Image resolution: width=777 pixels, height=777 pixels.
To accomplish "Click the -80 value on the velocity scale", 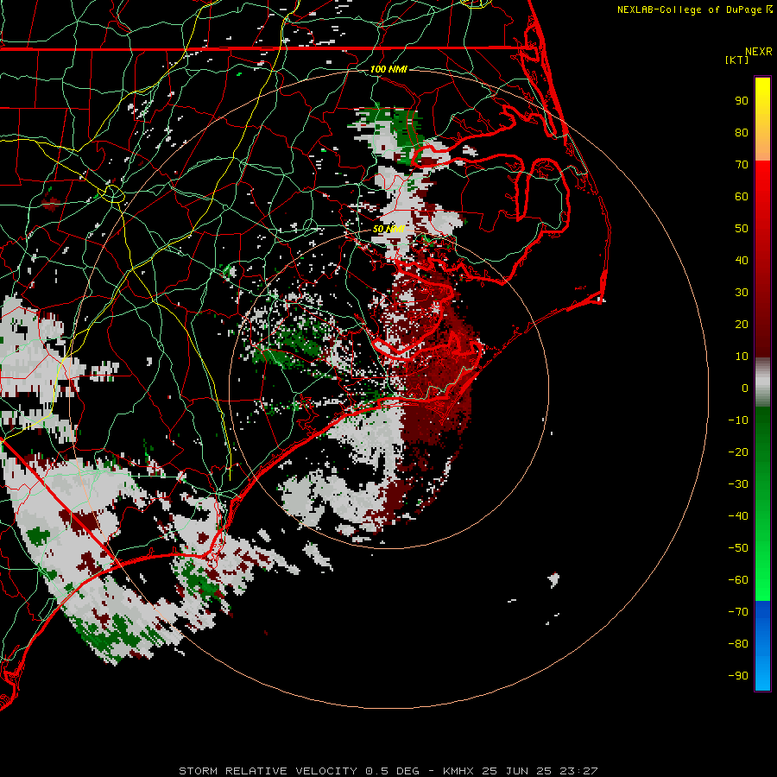I will click(738, 644).
